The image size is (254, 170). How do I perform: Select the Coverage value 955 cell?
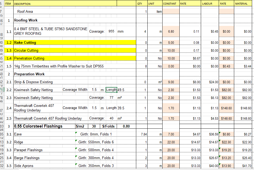coord(111,32)
